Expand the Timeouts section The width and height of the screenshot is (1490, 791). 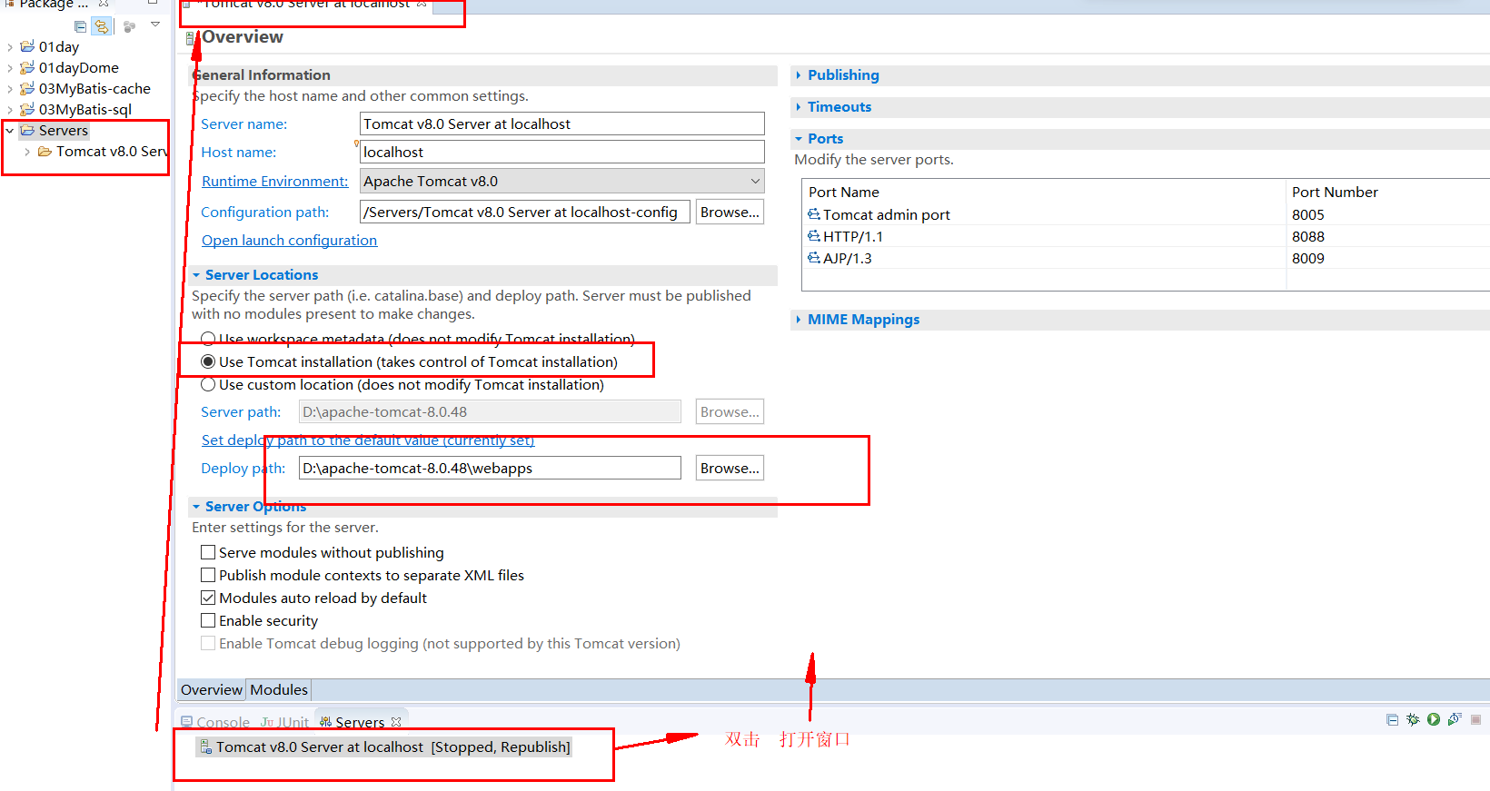coord(799,107)
